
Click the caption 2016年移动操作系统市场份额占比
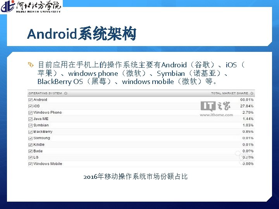(x=135, y=176)
